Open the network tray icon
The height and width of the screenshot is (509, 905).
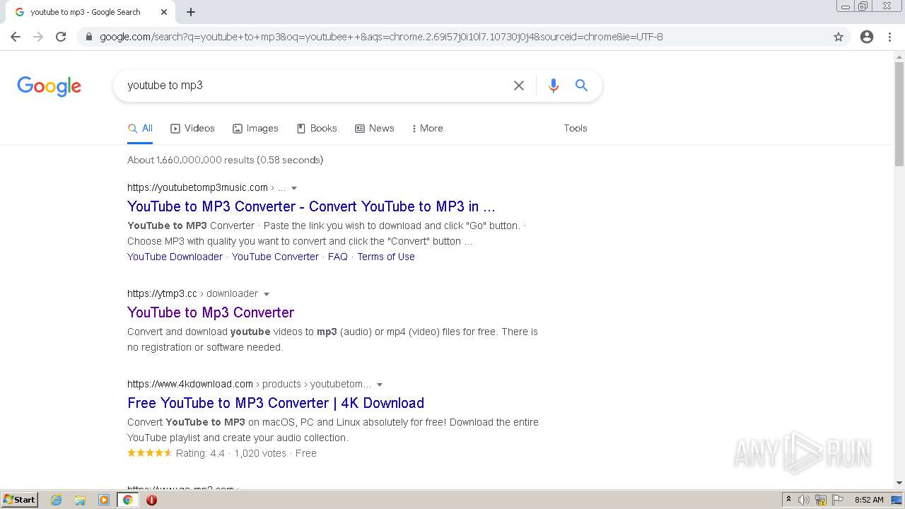coord(821,500)
